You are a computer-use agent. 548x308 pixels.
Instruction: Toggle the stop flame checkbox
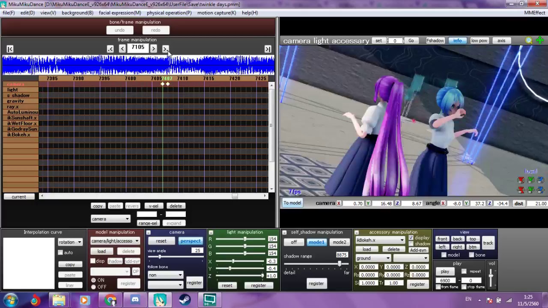point(464,287)
